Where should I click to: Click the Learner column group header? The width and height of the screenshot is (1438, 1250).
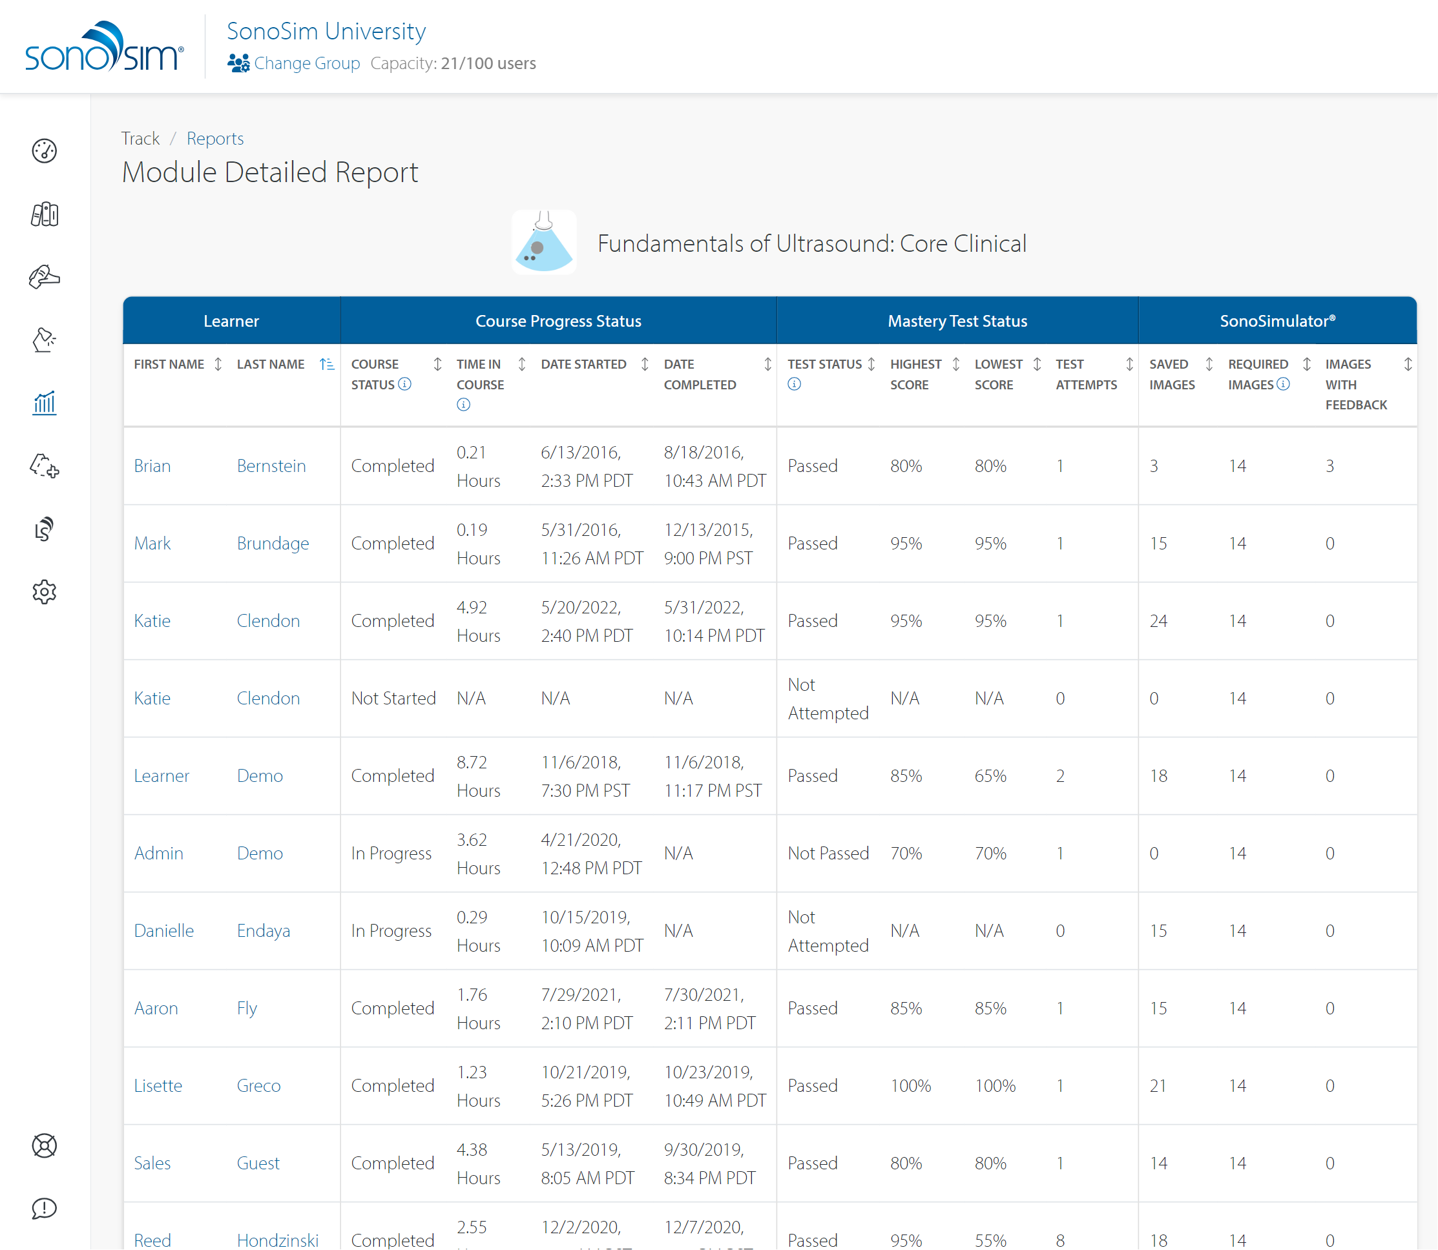tap(231, 321)
